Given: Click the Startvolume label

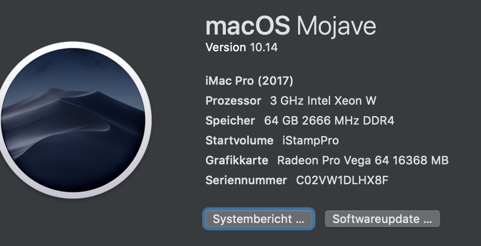Looking at the screenshot, I should click(x=239, y=141).
